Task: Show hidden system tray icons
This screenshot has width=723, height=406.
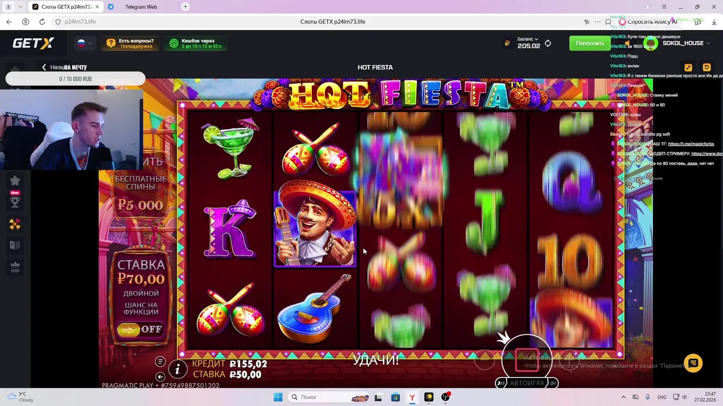Action: (624, 397)
